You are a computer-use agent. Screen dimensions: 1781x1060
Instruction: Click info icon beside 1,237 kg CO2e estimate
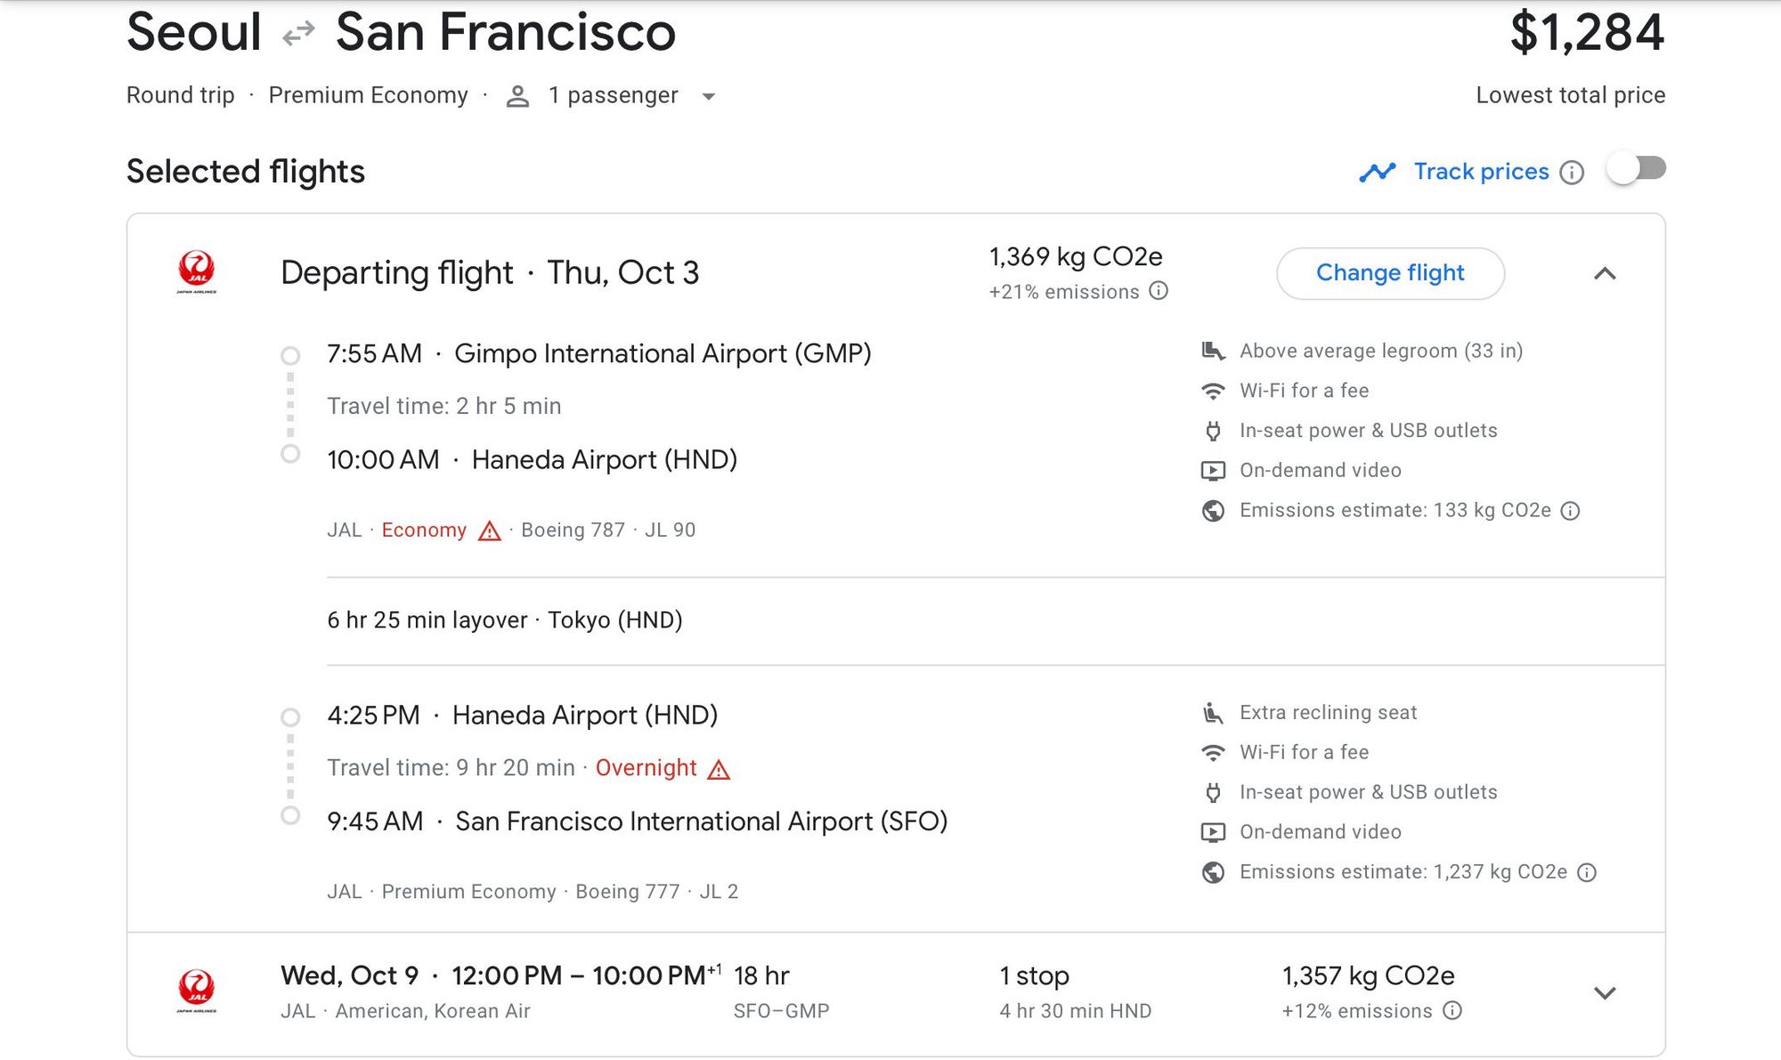click(1587, 872)
